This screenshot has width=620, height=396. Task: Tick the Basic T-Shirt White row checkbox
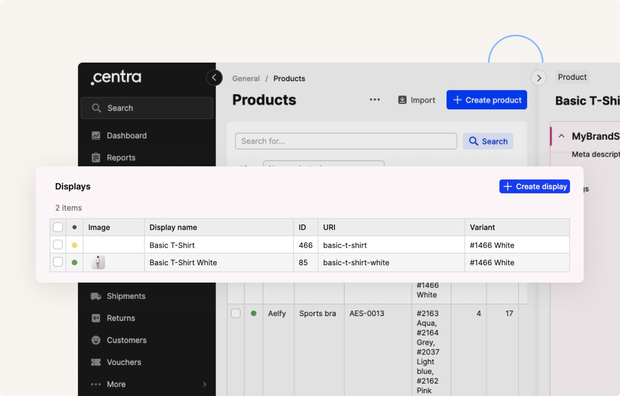click(x=58, y=262)
